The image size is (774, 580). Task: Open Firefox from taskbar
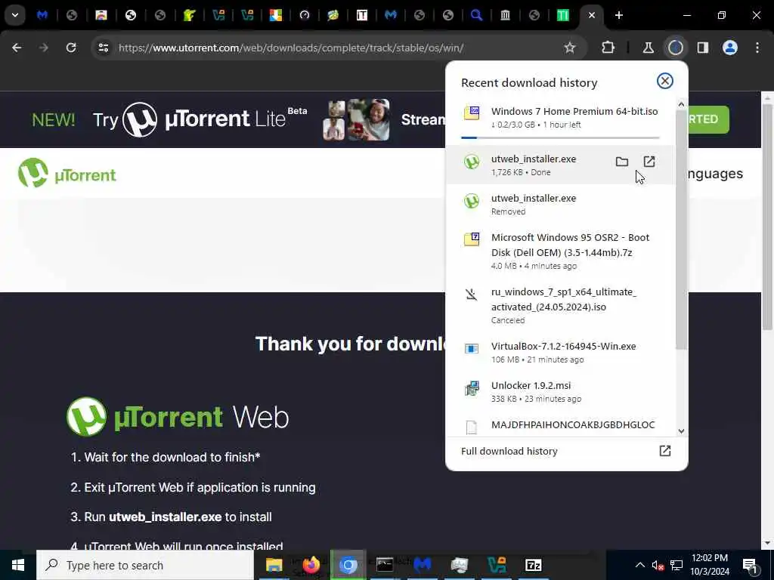tap(311, 565)
